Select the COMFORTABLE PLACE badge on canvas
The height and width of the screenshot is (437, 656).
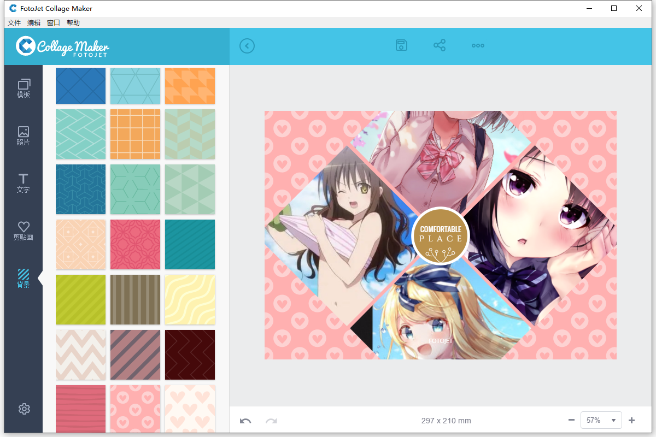(441, 235)
